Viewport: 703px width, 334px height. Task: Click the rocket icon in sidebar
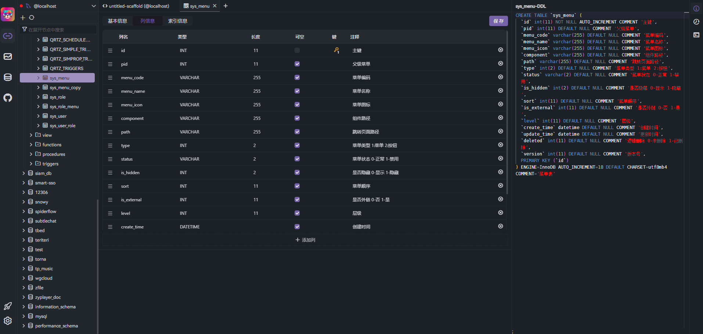(x=8, y=306)
